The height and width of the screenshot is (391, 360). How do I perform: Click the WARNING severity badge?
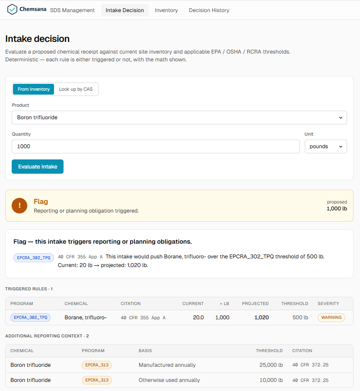click(331, 318)
